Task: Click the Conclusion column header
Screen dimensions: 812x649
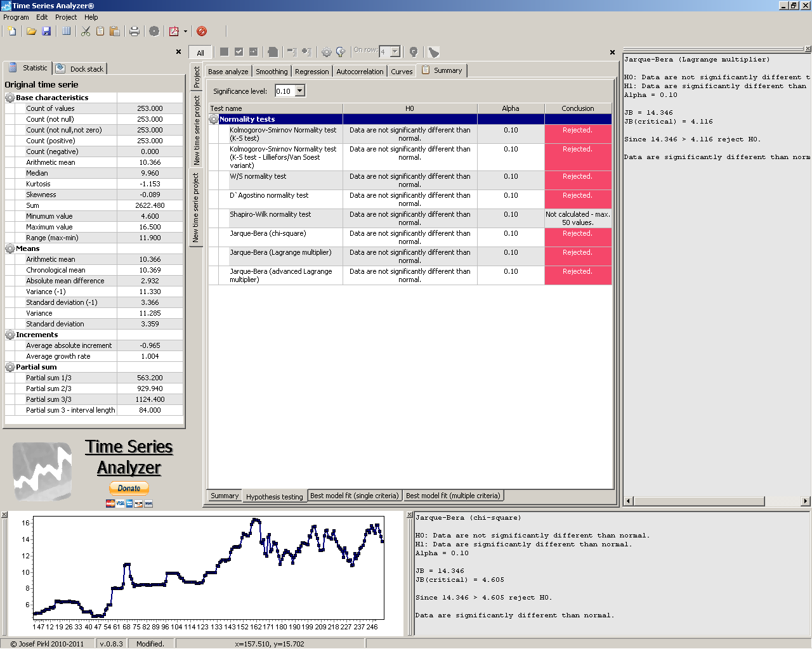Action: [x=578, y=108]
